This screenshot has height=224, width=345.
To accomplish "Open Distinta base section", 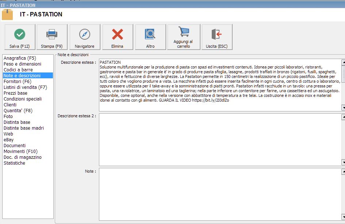I will (x=17, y=122).
